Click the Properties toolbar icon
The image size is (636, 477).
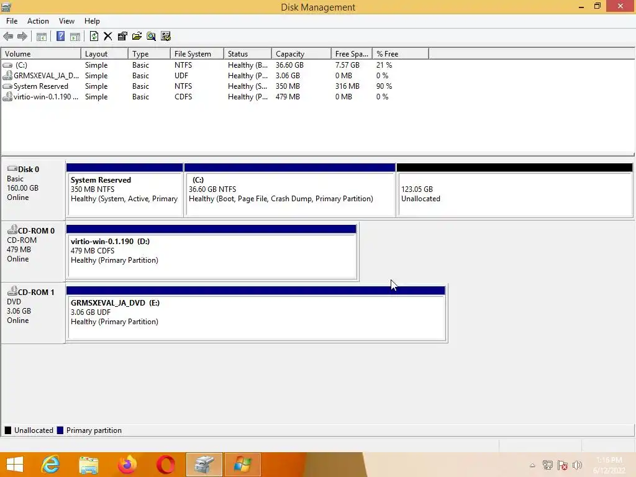click(122, 37)
